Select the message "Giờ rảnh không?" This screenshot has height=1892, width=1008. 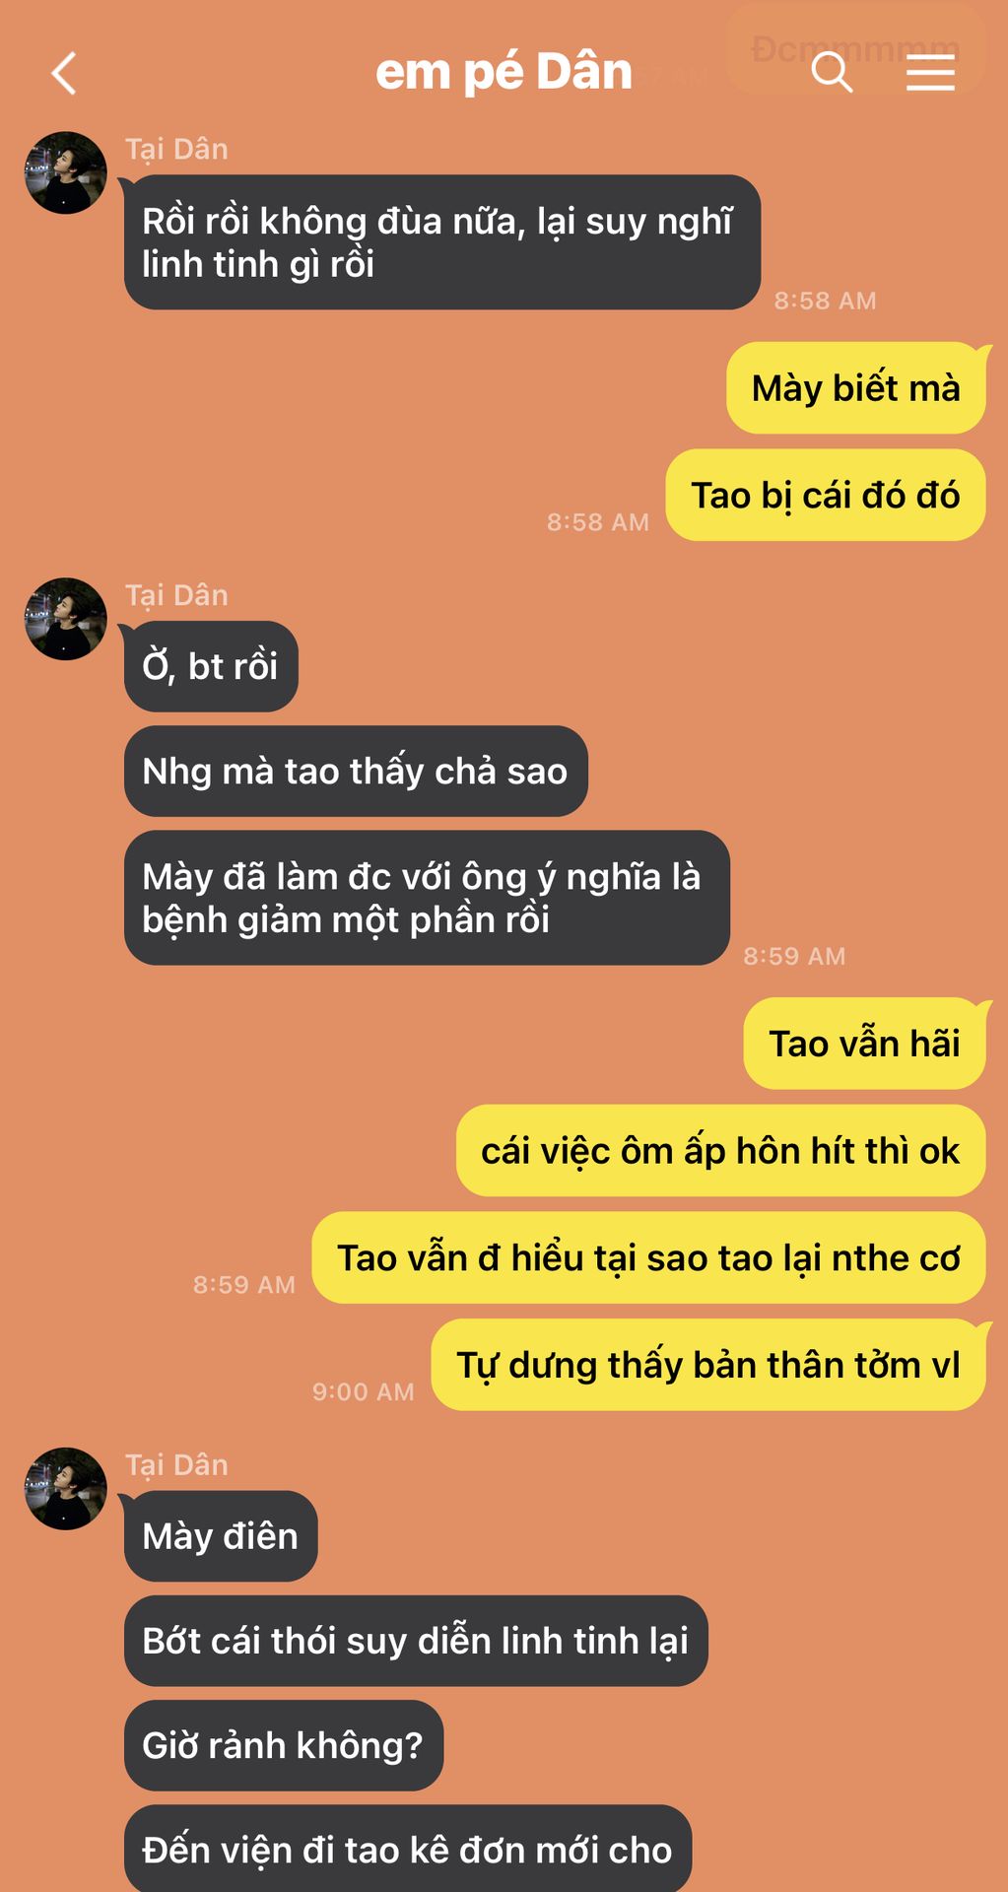point(284,1745)
